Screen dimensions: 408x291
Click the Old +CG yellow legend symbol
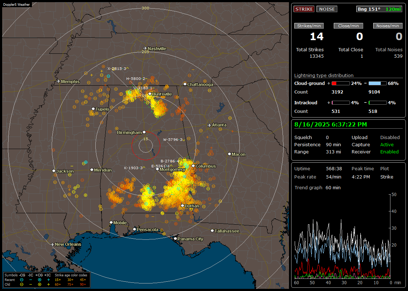tap(39, 285)
